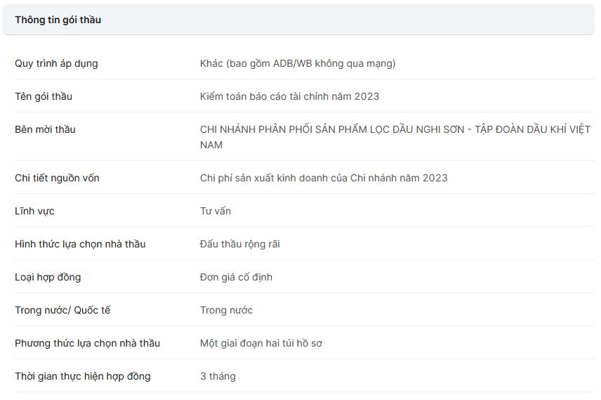Screen dimensions: 601x400
Task: Click the 'Phương thức lựa chọn nhà thầu' label
Action: coord(87,343)
